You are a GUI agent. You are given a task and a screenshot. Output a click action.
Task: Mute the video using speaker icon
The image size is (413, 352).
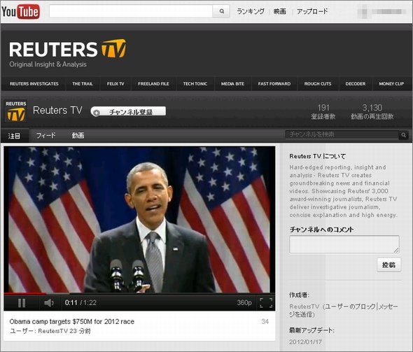pos(49,303)
